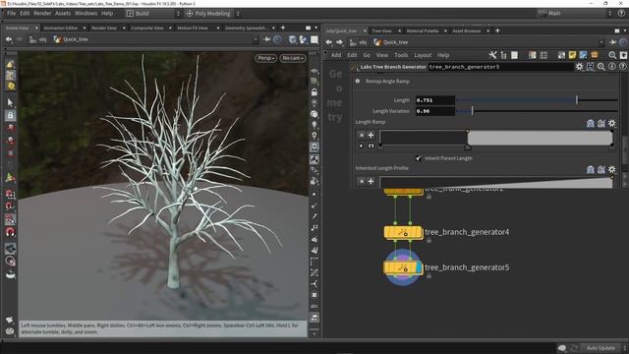Click the Auto Update button
This screenshot has height=354, width=629.
pyautogui.click(x=600, y=348)
